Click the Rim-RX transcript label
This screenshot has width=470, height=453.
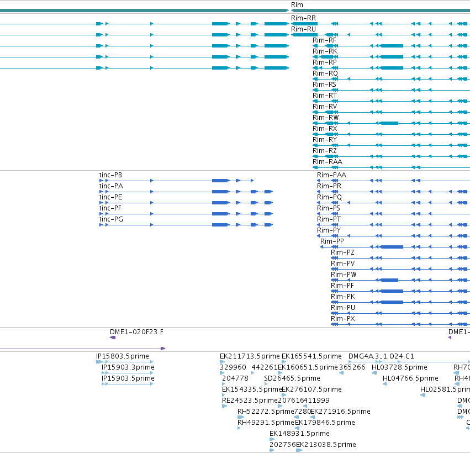pos(325,129)
